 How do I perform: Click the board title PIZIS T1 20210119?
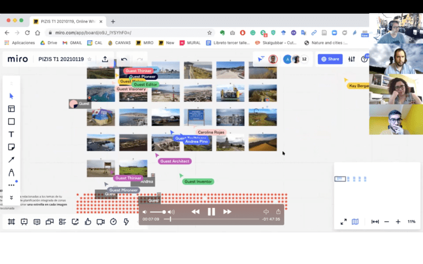point(61,59)
